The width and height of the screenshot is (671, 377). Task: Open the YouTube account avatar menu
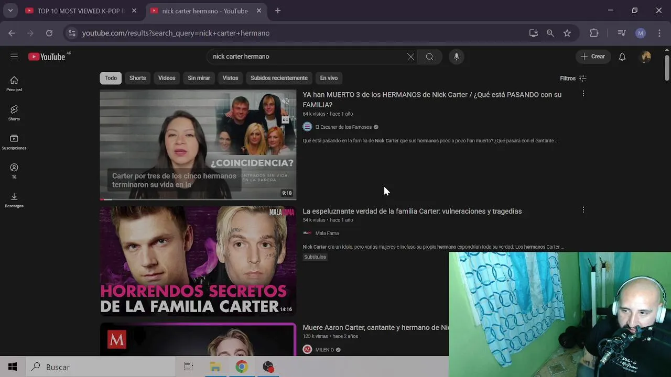tap(646, 57)
